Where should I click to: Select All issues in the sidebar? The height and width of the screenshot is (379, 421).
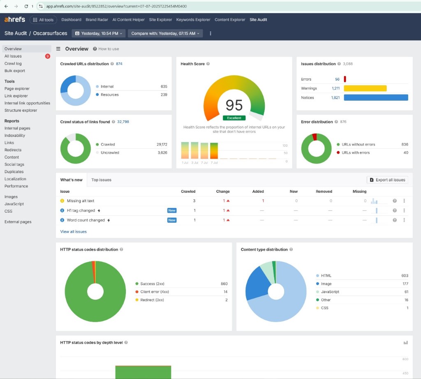click(x=13, y=56)
